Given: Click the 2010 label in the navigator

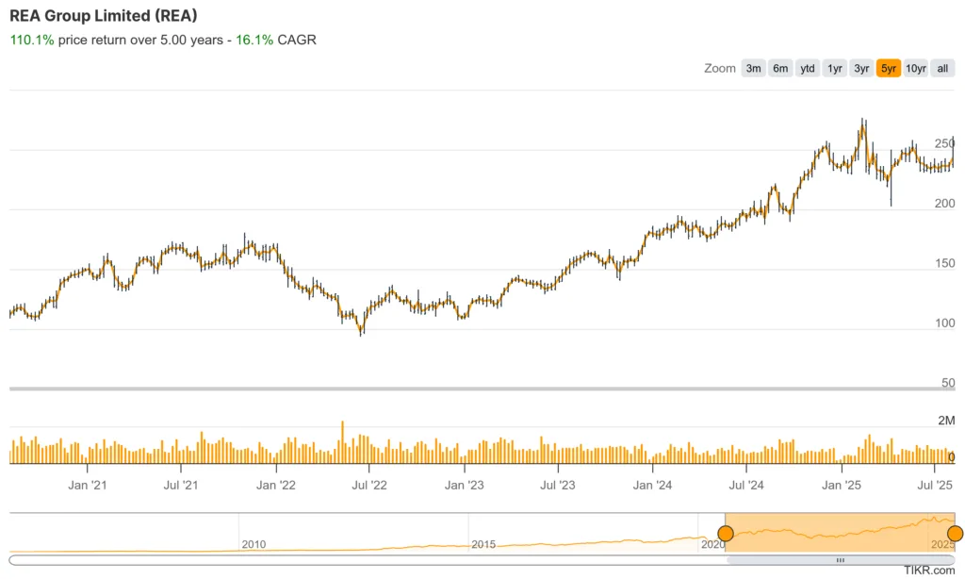Looking at the screenshot, I should point(254,544).
